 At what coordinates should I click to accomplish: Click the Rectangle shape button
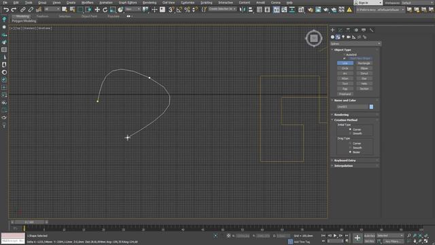point(364,63)
